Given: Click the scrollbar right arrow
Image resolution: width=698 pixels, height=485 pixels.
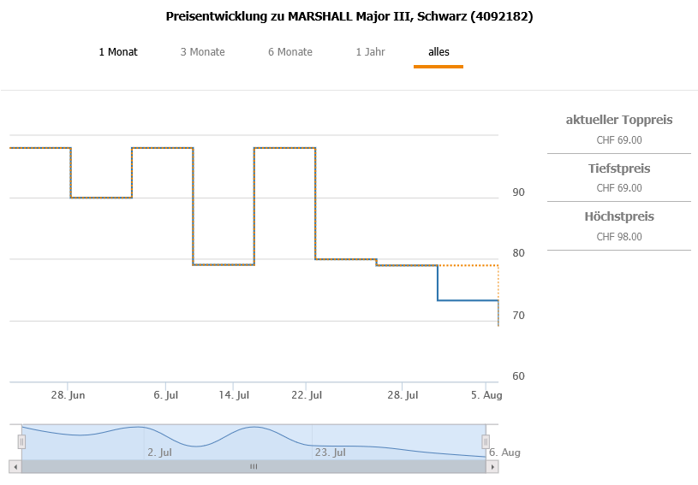Looking at the screenshot, I should [x=492, y=466].
